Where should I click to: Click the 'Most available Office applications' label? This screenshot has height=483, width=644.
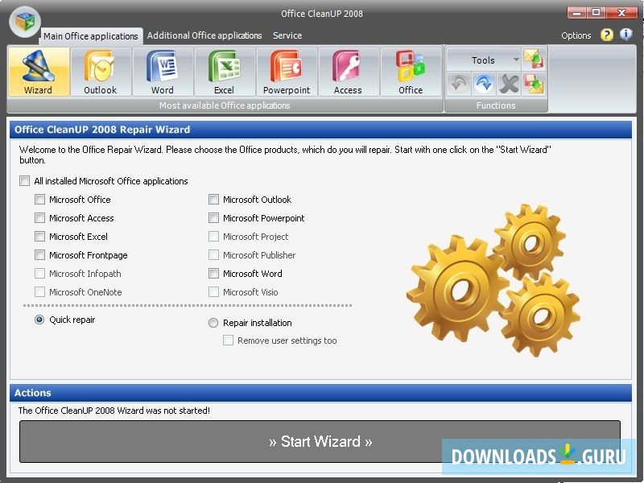point(225,105)
